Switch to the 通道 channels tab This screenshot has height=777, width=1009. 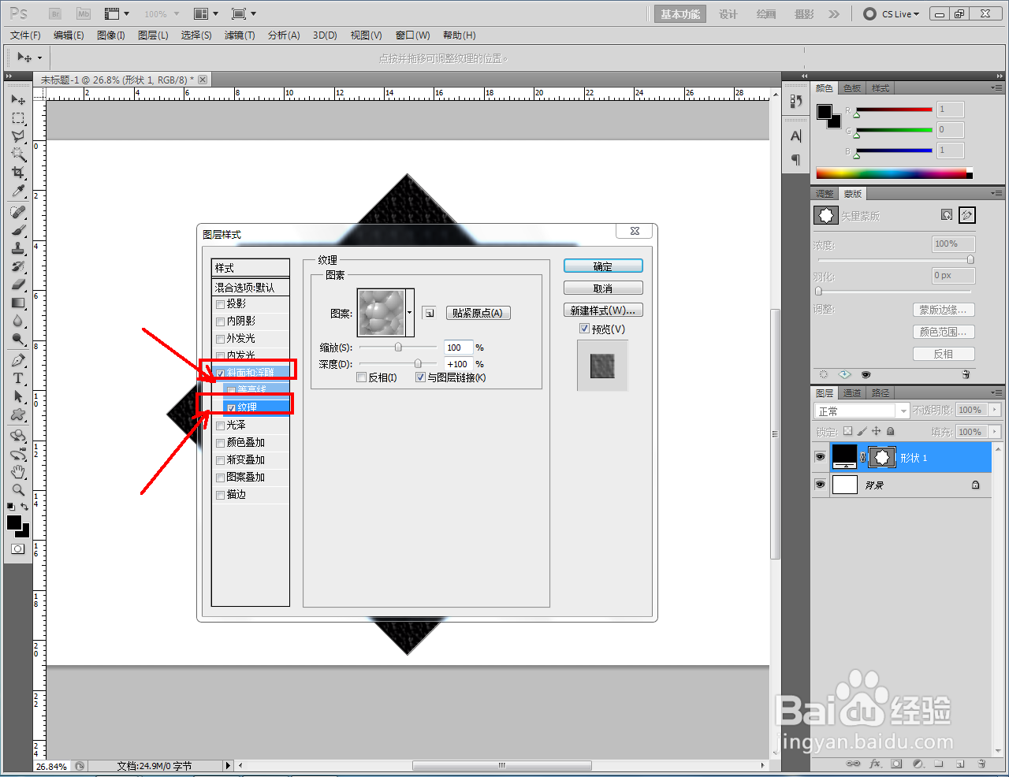[x=852, y=392]
